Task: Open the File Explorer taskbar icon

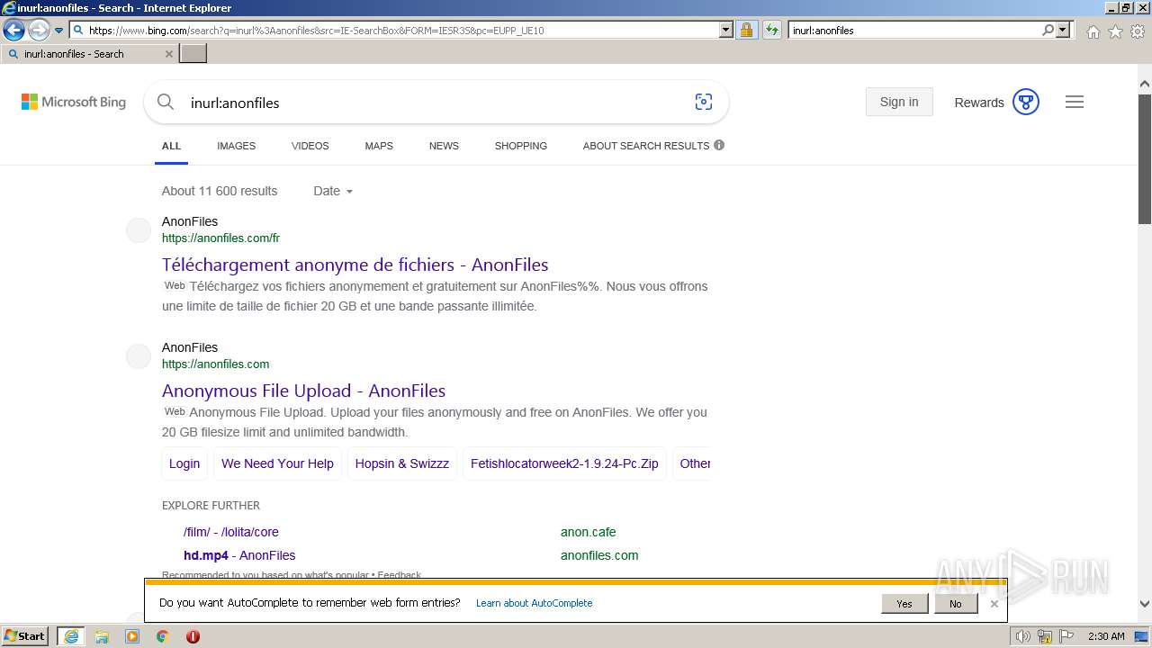Action: (102, 636)
